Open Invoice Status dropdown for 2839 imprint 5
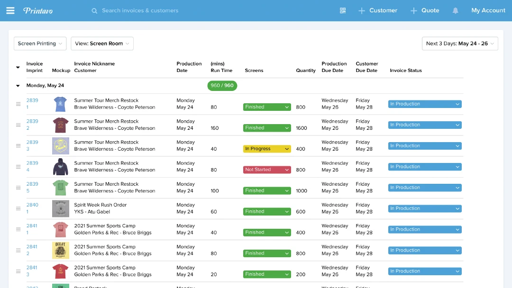 coord(425,188)
